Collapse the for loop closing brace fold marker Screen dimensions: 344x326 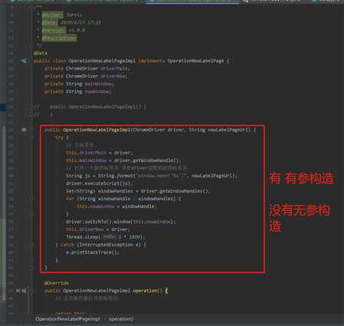[31, 214]
